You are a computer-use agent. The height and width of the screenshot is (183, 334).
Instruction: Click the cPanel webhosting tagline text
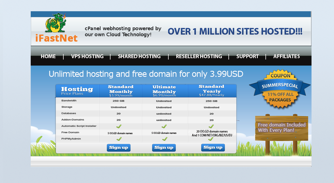tap(123, 32)
